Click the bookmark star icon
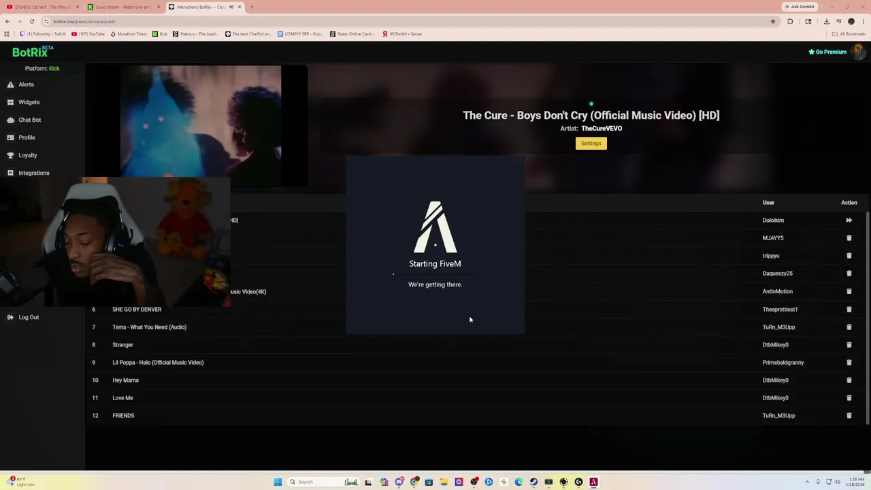The image size is (871, 490). (x=772, y=21)
